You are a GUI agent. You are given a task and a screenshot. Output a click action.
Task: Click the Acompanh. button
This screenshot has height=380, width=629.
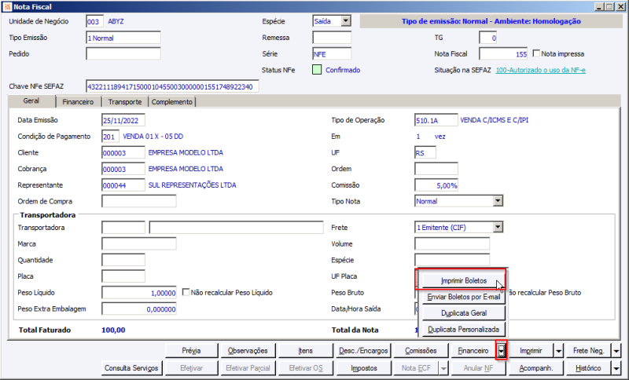tap(536, 368)
